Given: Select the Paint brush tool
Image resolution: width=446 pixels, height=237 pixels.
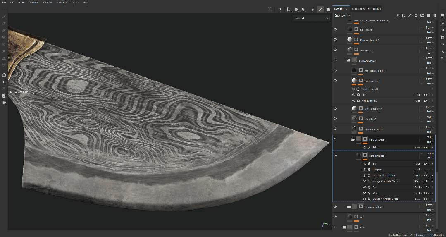Looking at the screenshot, I should coord(4,16).
